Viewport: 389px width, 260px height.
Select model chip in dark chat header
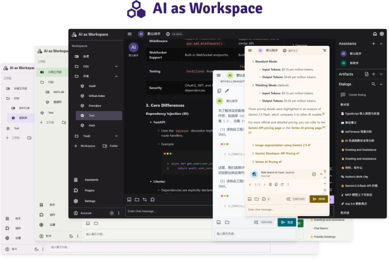tap(175, 34)
